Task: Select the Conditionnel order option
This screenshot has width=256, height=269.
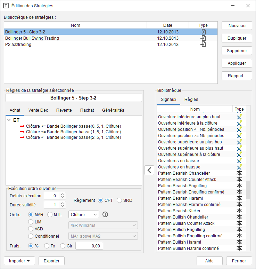Action: tap(31, 236)
